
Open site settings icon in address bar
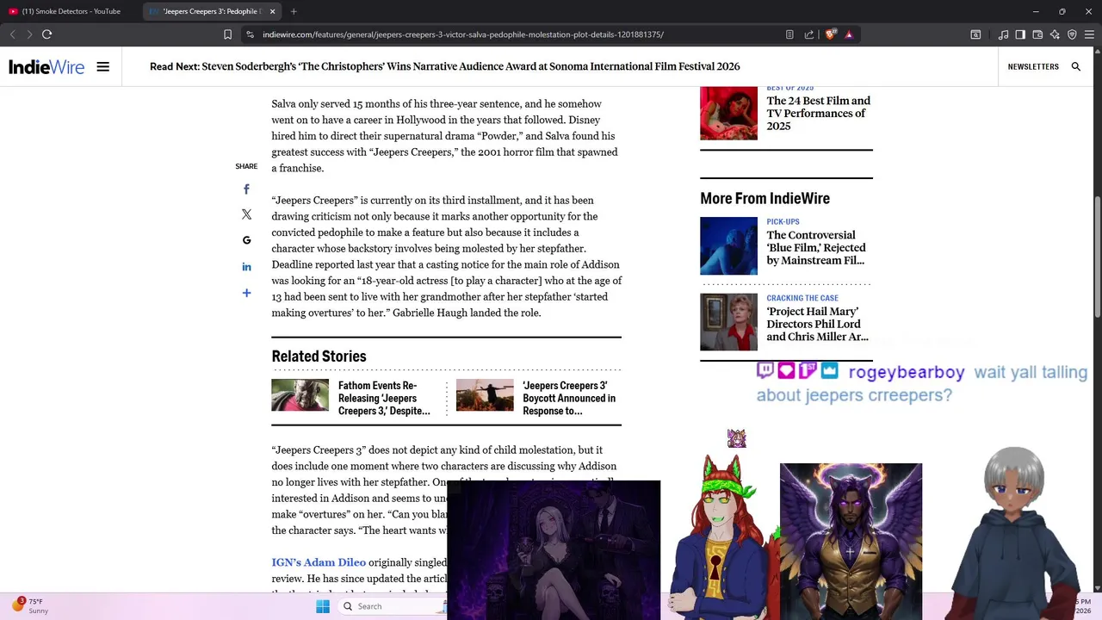[250, 34]
